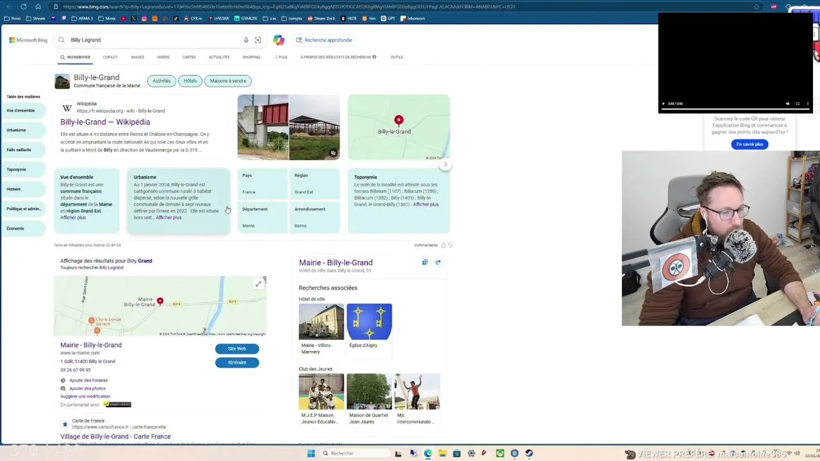Open Village de Billy-le-Grand - Carte France link
820x461 pixels.
(115, 437)
